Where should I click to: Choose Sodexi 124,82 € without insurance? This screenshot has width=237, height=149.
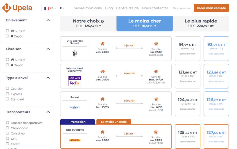[x=188, y=104]
